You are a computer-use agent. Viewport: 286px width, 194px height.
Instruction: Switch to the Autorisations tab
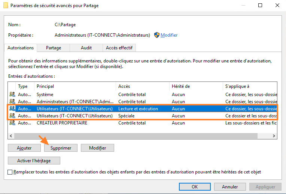coord(21,48)
